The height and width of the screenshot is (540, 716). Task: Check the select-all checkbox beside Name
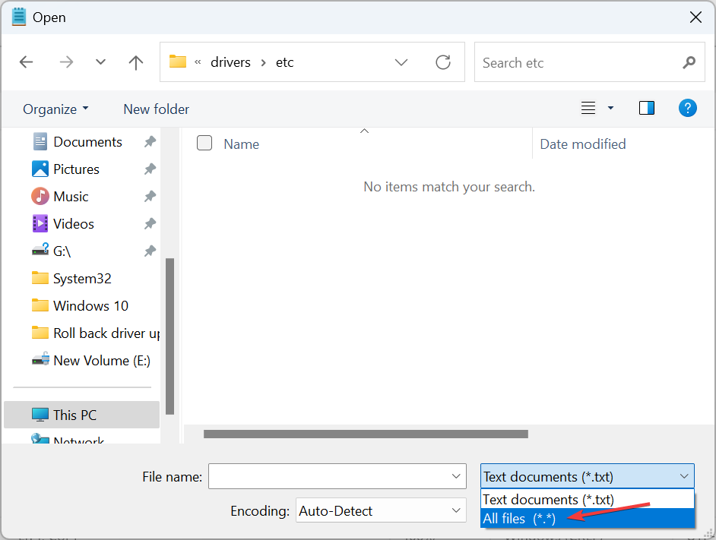pos(204,143)
